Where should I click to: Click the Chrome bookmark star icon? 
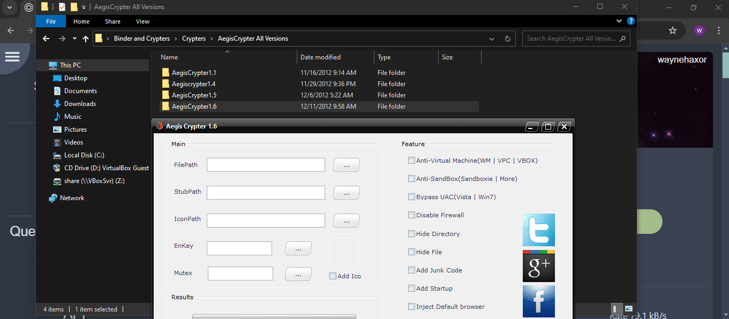tap(673, 31)
